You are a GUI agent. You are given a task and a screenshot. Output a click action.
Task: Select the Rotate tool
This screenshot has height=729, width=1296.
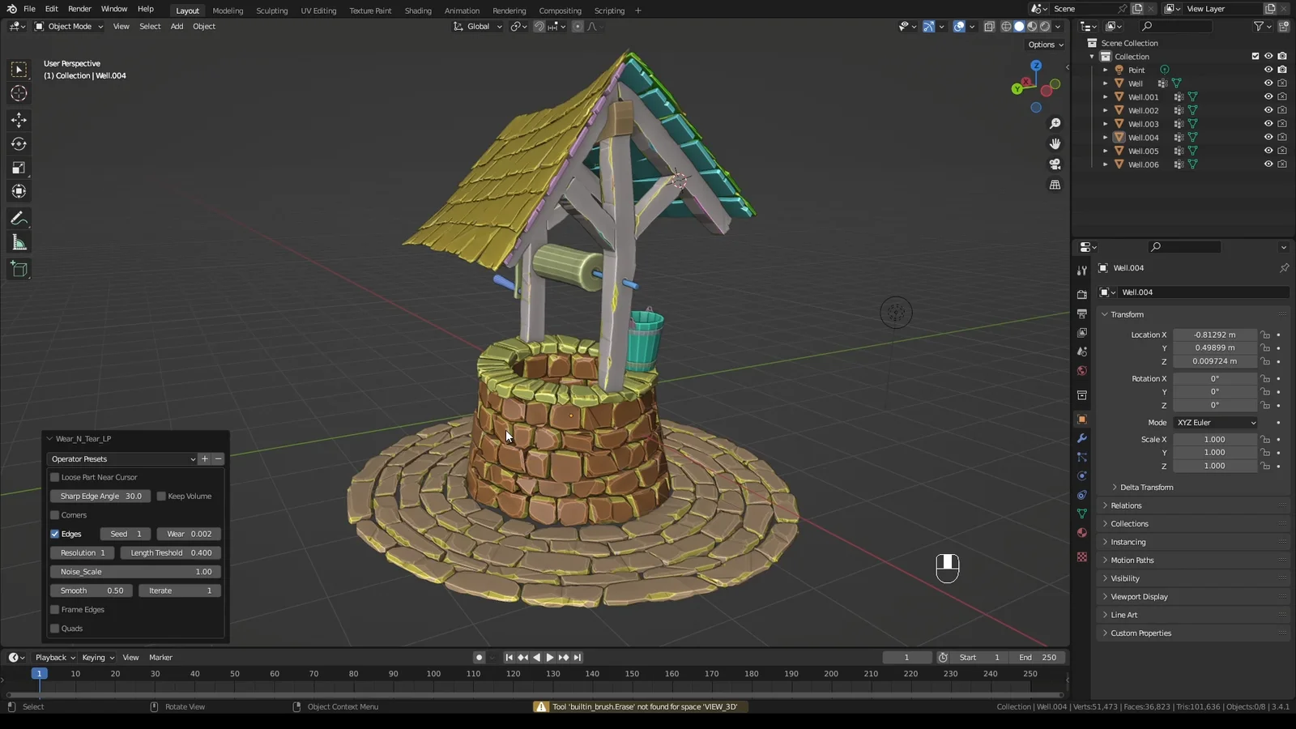coord(19,144)
